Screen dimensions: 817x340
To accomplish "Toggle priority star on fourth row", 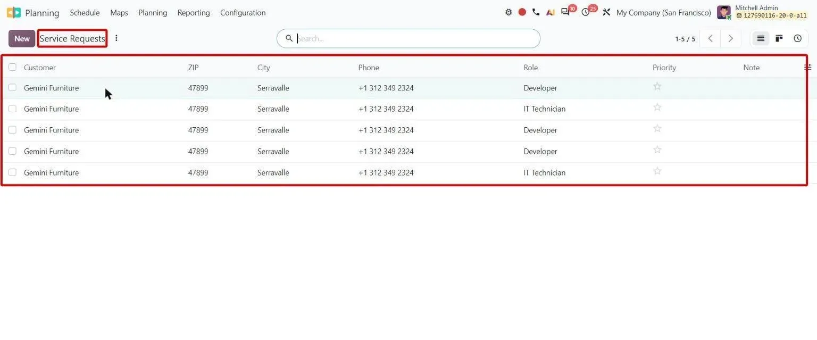I will [x=657, y=150].
